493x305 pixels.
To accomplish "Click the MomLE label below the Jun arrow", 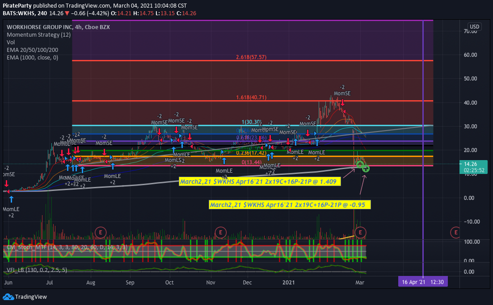I will (11, 209).
